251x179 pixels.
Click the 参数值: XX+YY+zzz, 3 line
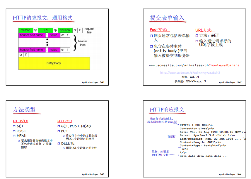point(190,81)
